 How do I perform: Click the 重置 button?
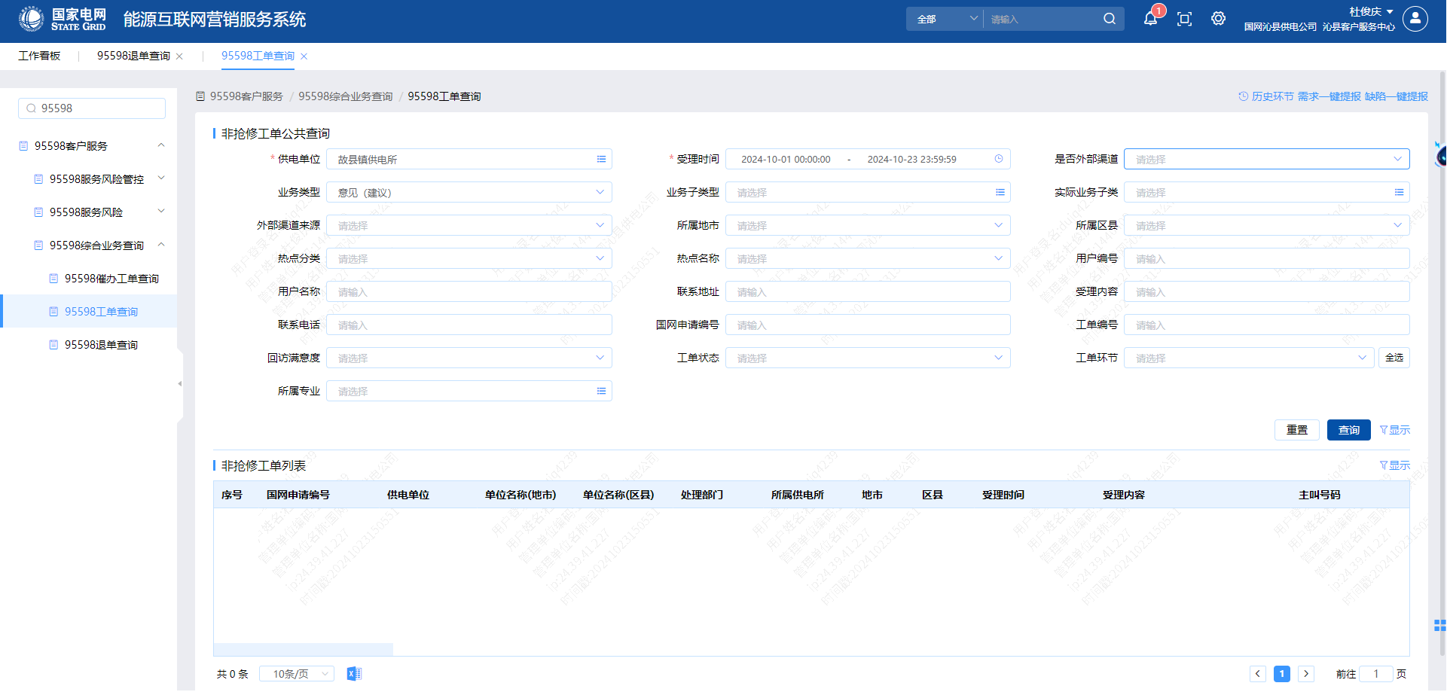1296,430
